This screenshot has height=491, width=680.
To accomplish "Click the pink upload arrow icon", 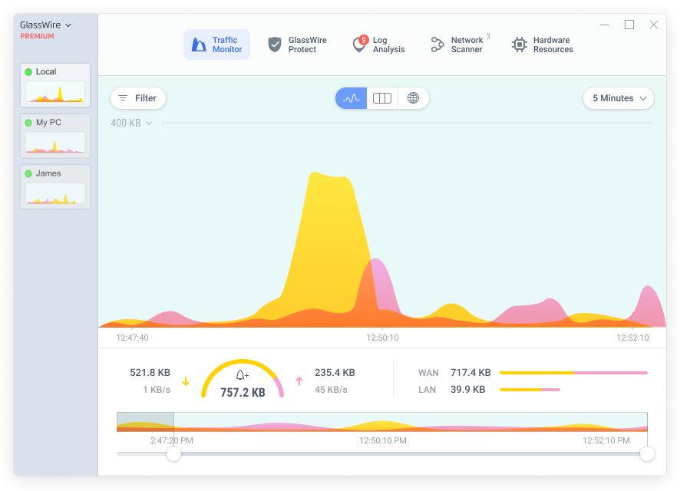I will [x=299, y=381].
